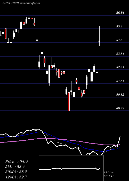Click the long red candlestick touching 49.82
Viewport: 129px width, 181px height.
coord(69,101)
